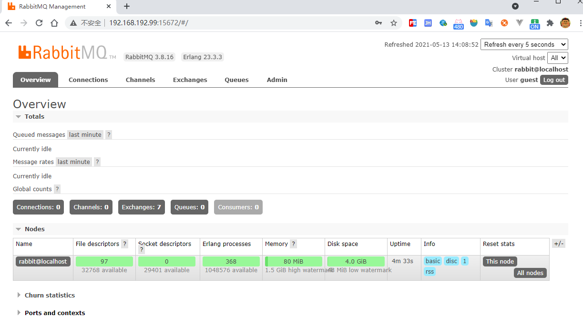Open the cat extension with 480 badge
Image resolution: width=583 pixels, height=317 pixels.
(459, 24)
